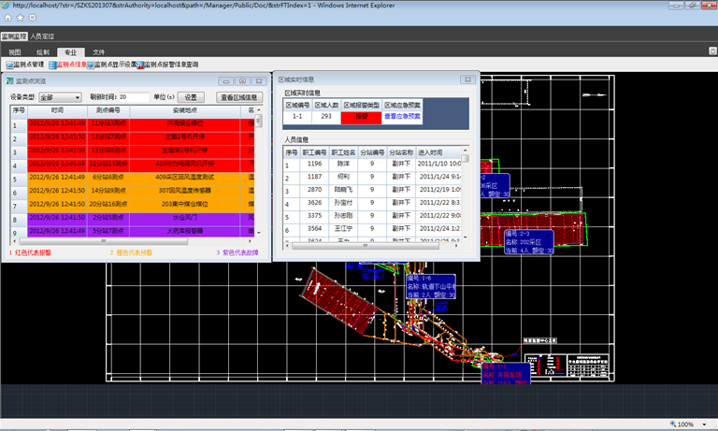Click the 人员信息 table vertical scrollbar

tap(466, 196)
